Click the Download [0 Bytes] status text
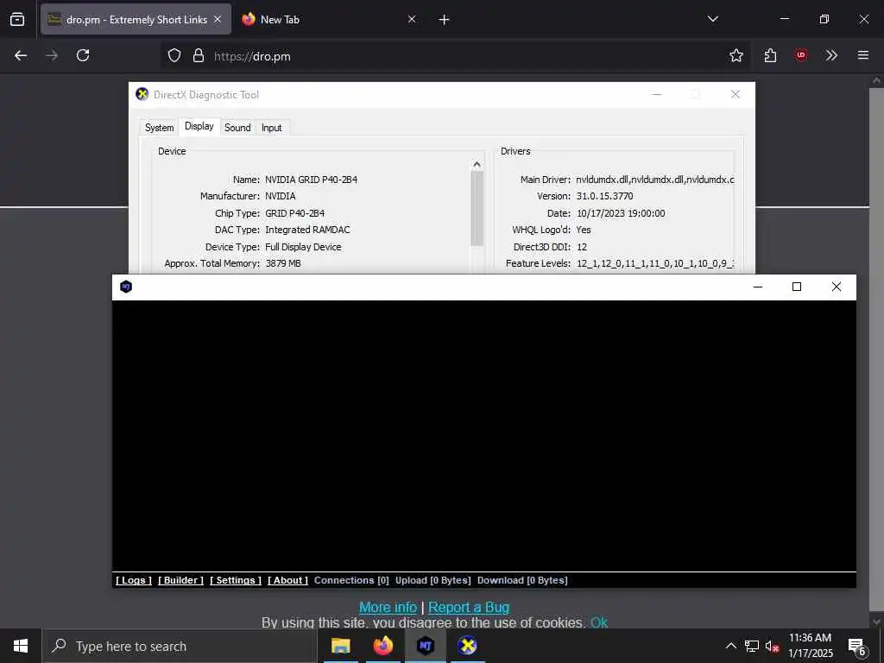The image size is (884, 663). tap(522, 580)
